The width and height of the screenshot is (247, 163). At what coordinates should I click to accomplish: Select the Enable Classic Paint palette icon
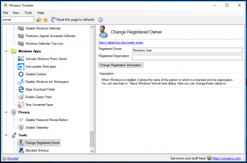point(21,97)
